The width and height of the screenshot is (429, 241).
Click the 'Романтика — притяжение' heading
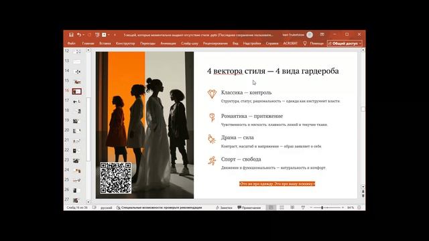click(x=252, y=116)
